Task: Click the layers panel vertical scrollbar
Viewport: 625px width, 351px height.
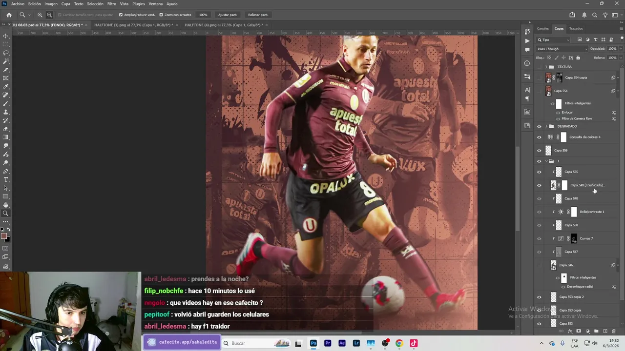Action: [x=621, y=185]
